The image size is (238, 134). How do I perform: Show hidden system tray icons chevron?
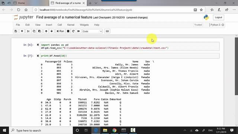coord(185,130)
